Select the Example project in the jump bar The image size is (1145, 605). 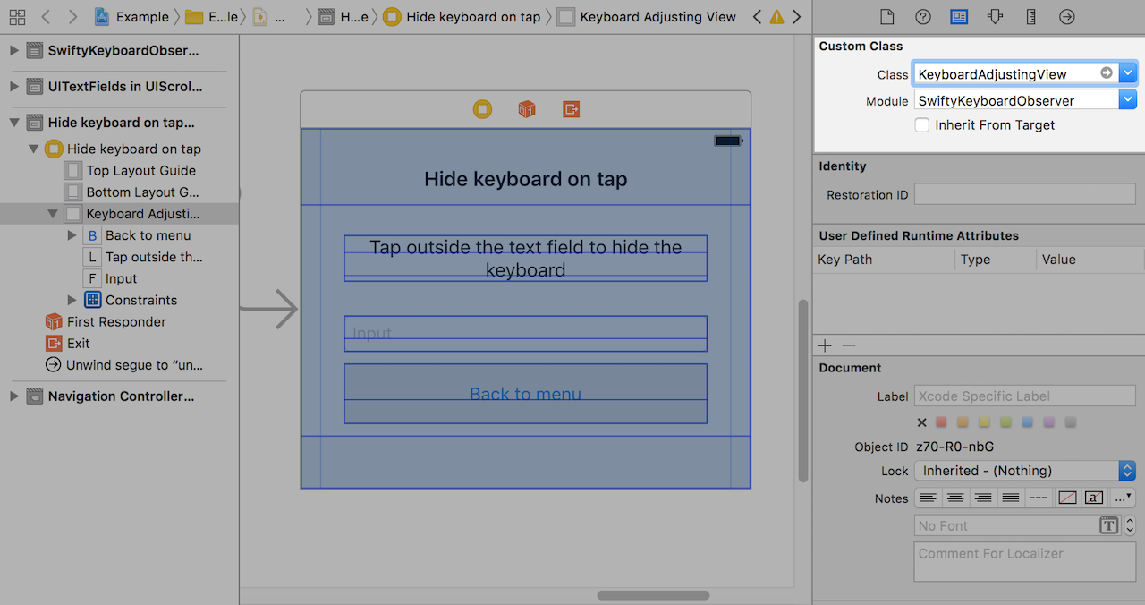pyautogui.click(x=131, y=17)
